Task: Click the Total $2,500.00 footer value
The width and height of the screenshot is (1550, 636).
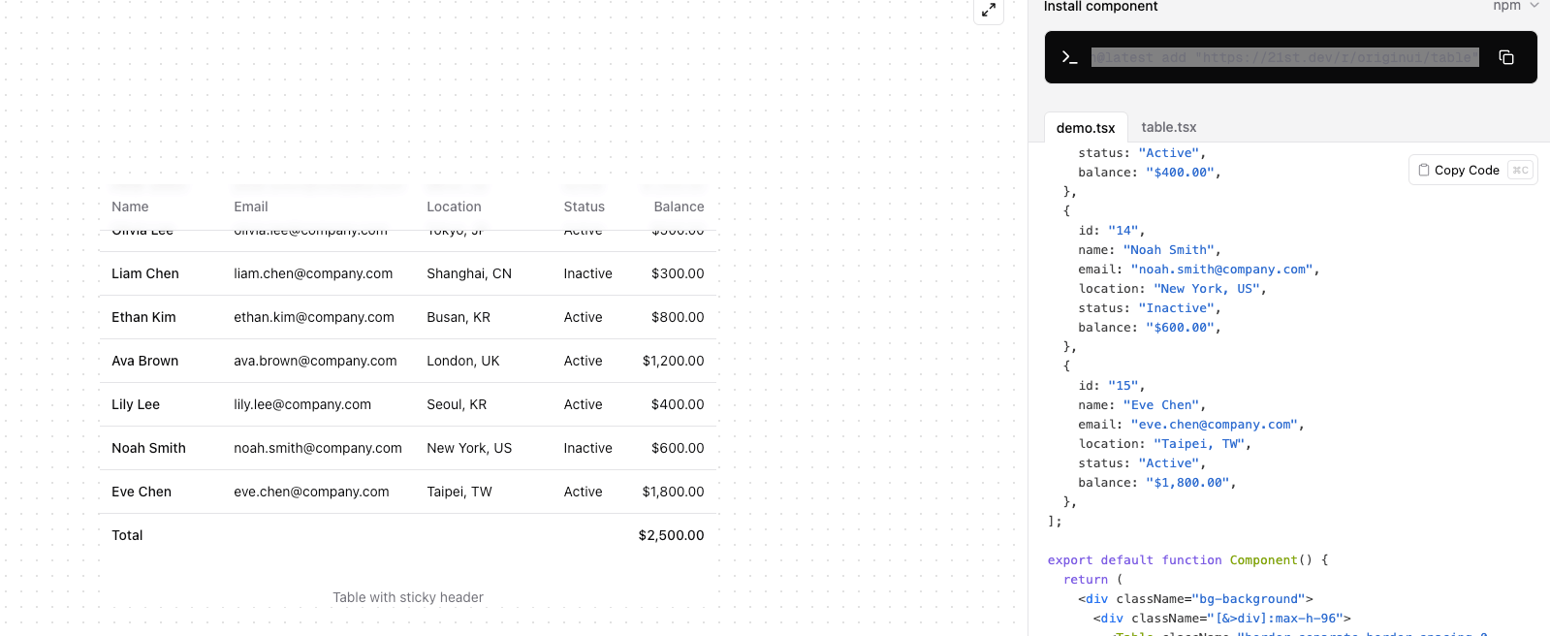Action: click(671, 535)
